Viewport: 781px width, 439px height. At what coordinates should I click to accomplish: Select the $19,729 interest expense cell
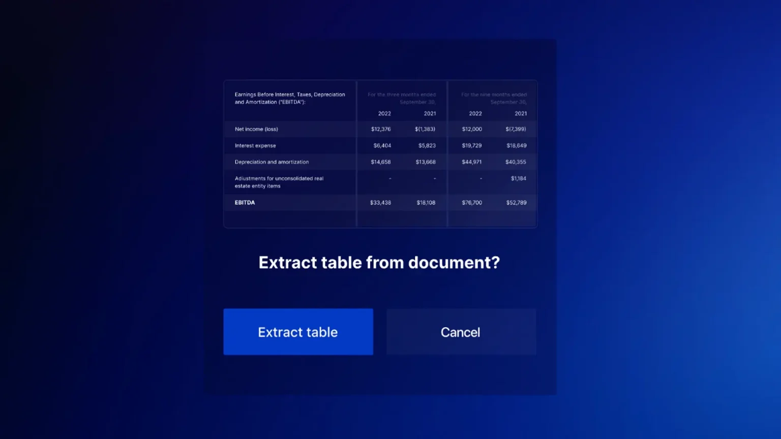click(472, 145)
